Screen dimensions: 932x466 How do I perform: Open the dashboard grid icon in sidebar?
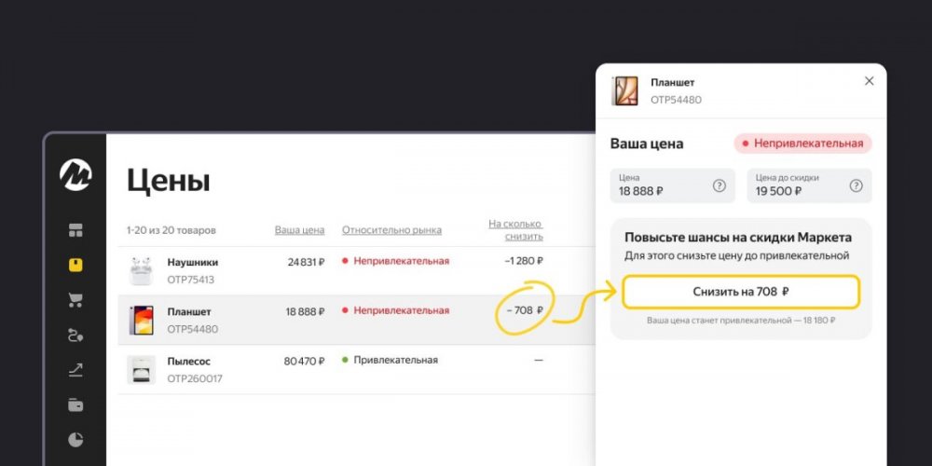click(x=75, y=230)
